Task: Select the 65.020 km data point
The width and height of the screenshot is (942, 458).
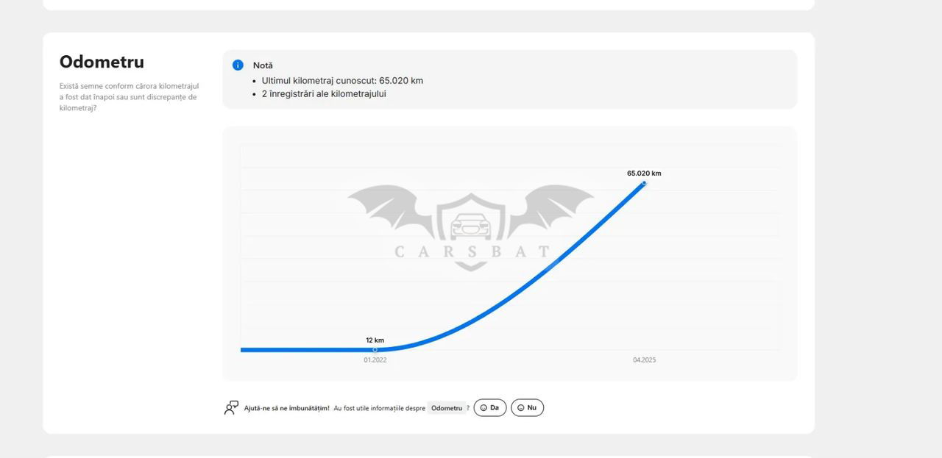Action: tap(644, 183)
